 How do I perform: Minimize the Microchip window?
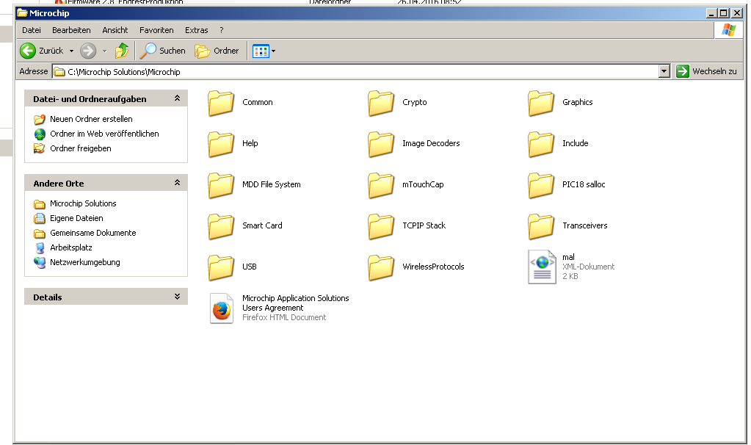click(x=712, y=13)
